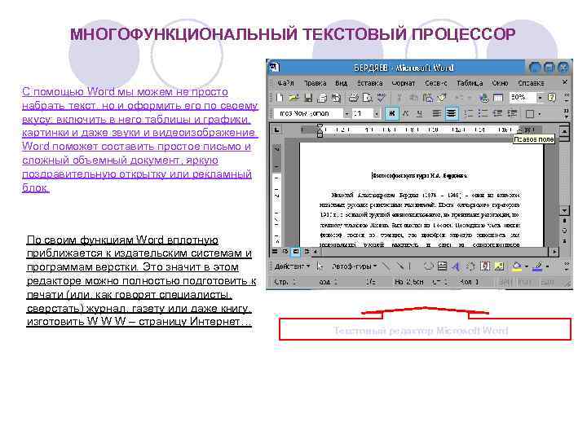Run the spelling check (ABC checkmark) icon
Viewport: 587px width, 440px height.
click(x=381, y=98)
